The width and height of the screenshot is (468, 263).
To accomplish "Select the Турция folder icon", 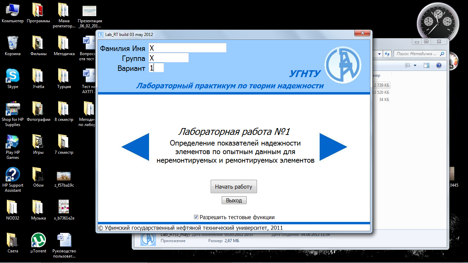I will [64, 79].
